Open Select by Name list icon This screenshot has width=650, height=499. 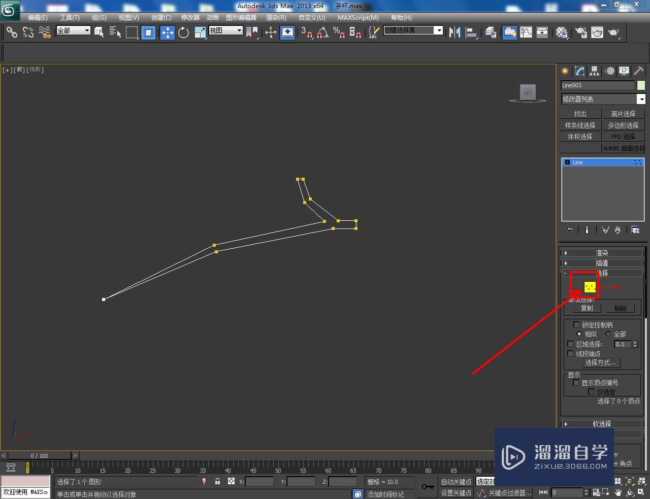pos(115,32)
